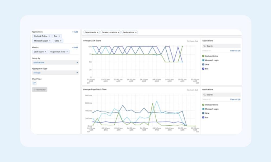Toggle Okta checkbox in ZDX Score legend

[x=203, y=65]
